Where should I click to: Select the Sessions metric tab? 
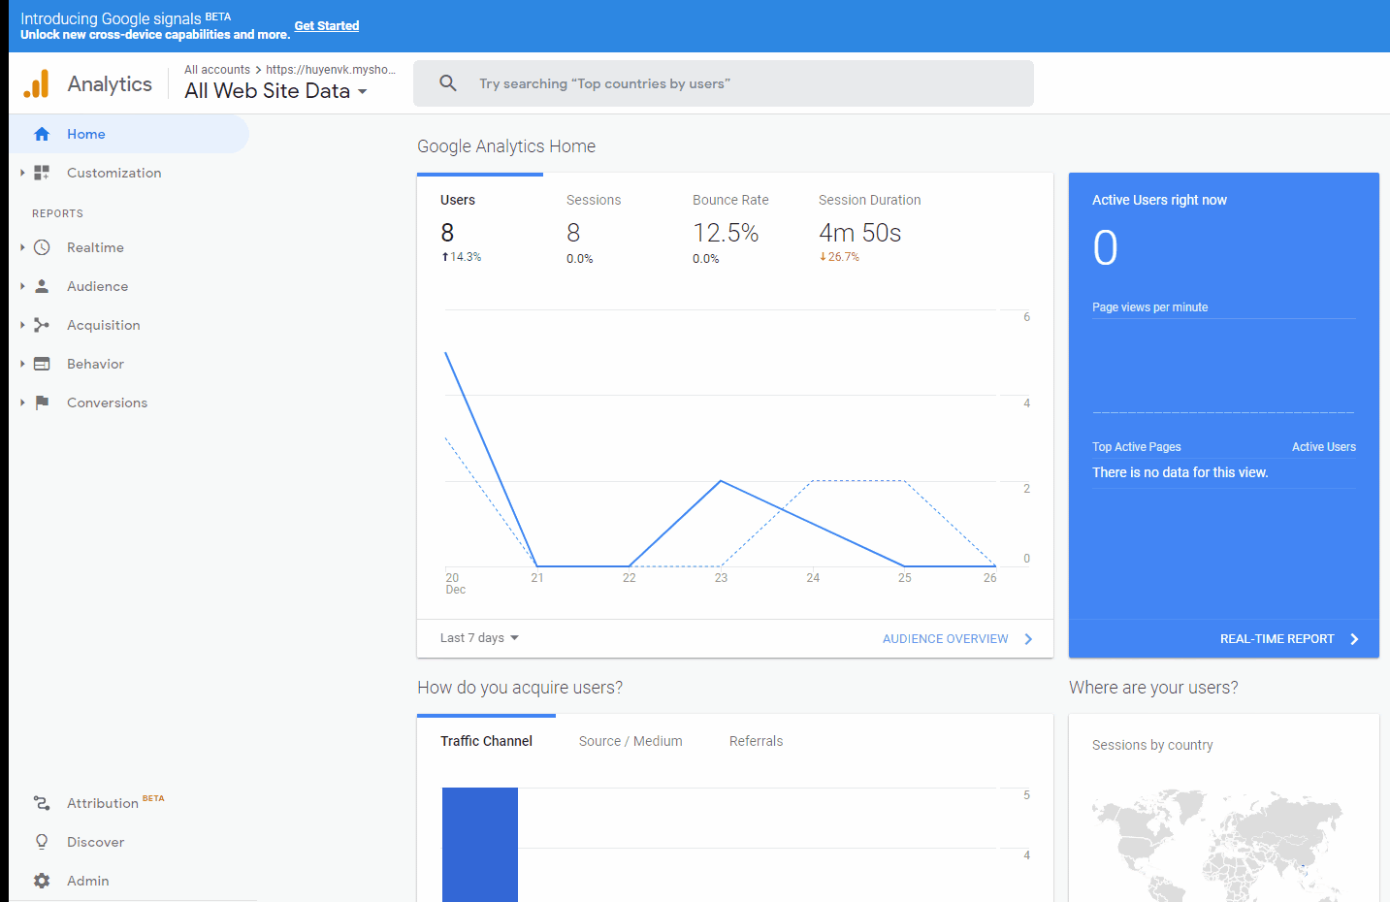click(606, 229)
